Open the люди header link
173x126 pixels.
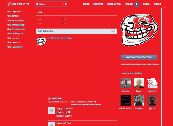tap(86, 4)
